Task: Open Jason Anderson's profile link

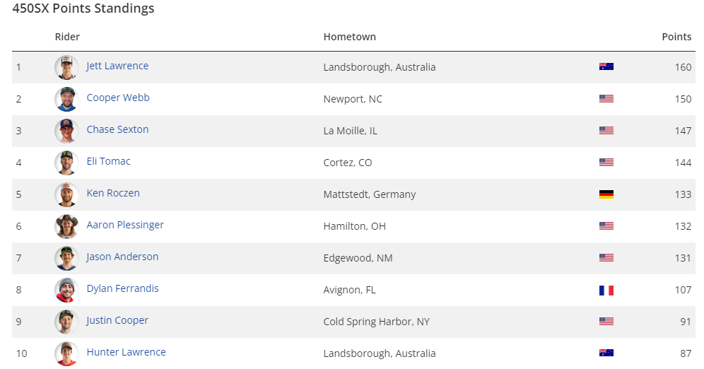Action: coord(122,257)
